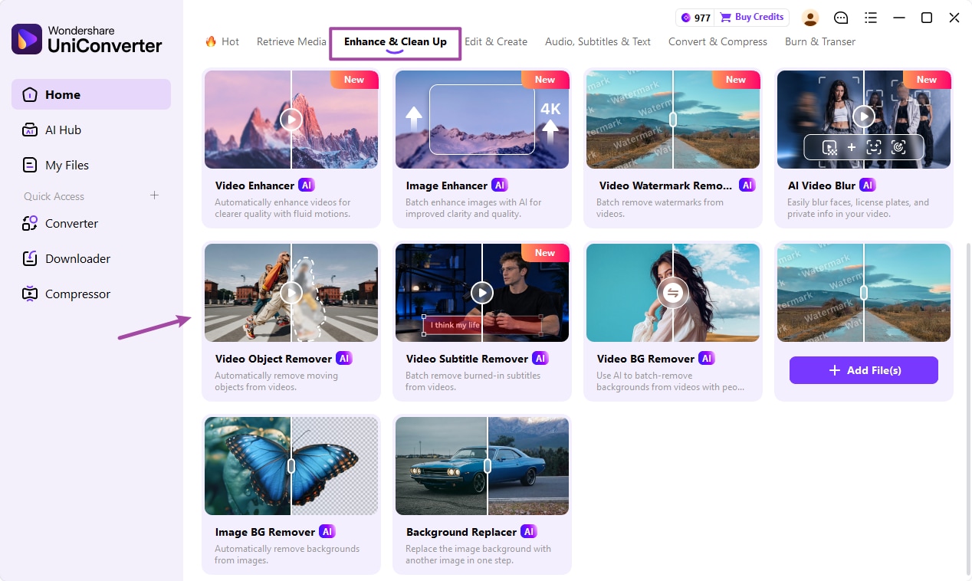
Task: Switch to the Retrieve Media tab
Action: [x=291, y=41]
